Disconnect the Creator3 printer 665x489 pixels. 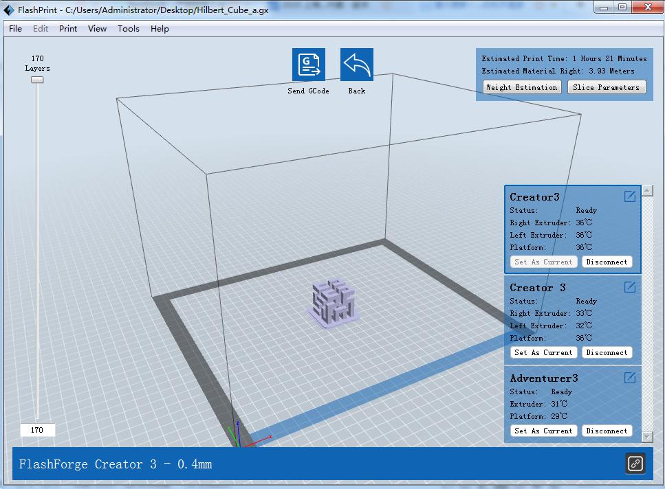point(607,262)
